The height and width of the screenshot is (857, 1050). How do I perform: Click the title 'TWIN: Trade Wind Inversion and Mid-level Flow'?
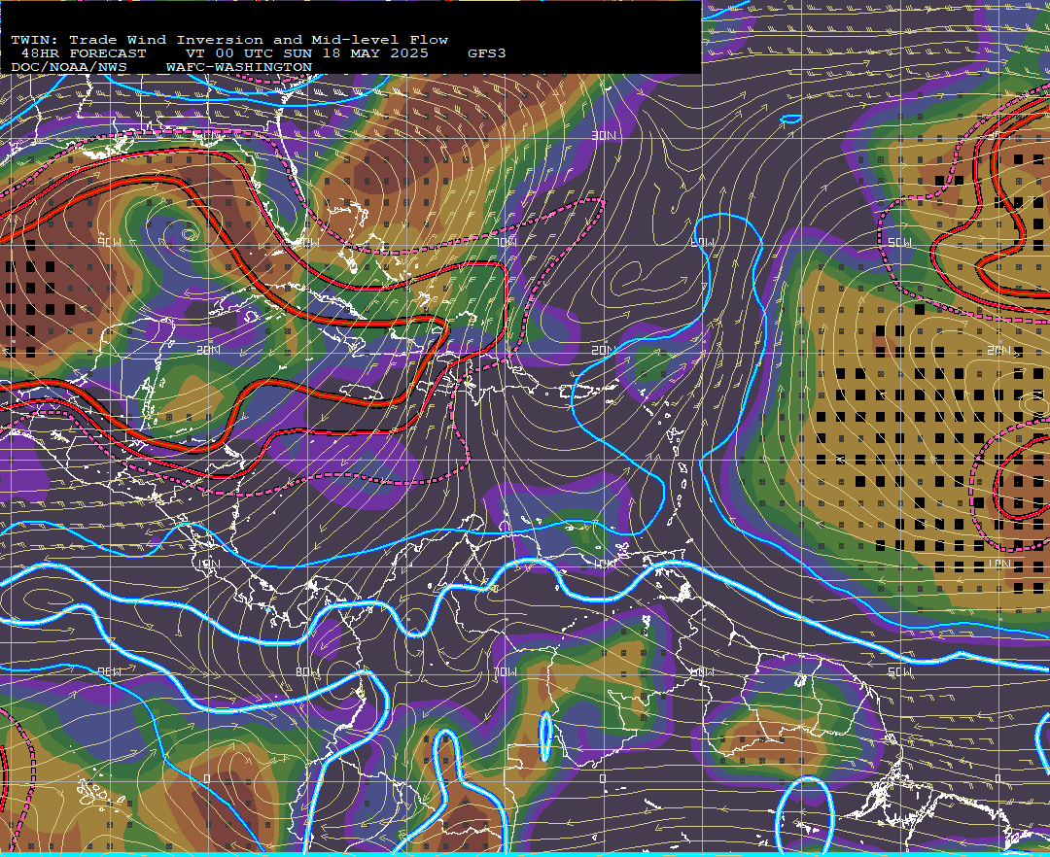tap(229, 40)
